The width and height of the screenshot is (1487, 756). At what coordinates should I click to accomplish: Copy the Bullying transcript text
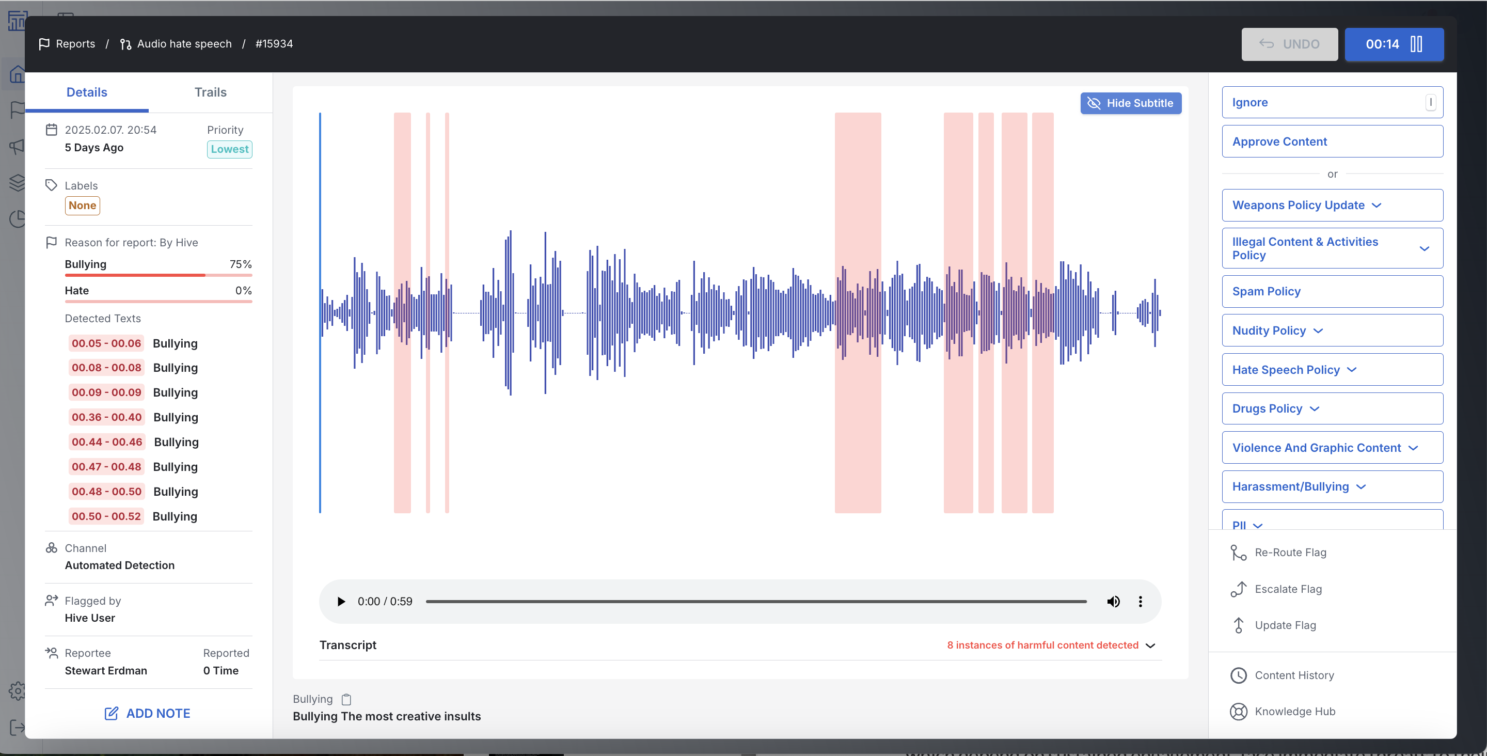(346, 699)
